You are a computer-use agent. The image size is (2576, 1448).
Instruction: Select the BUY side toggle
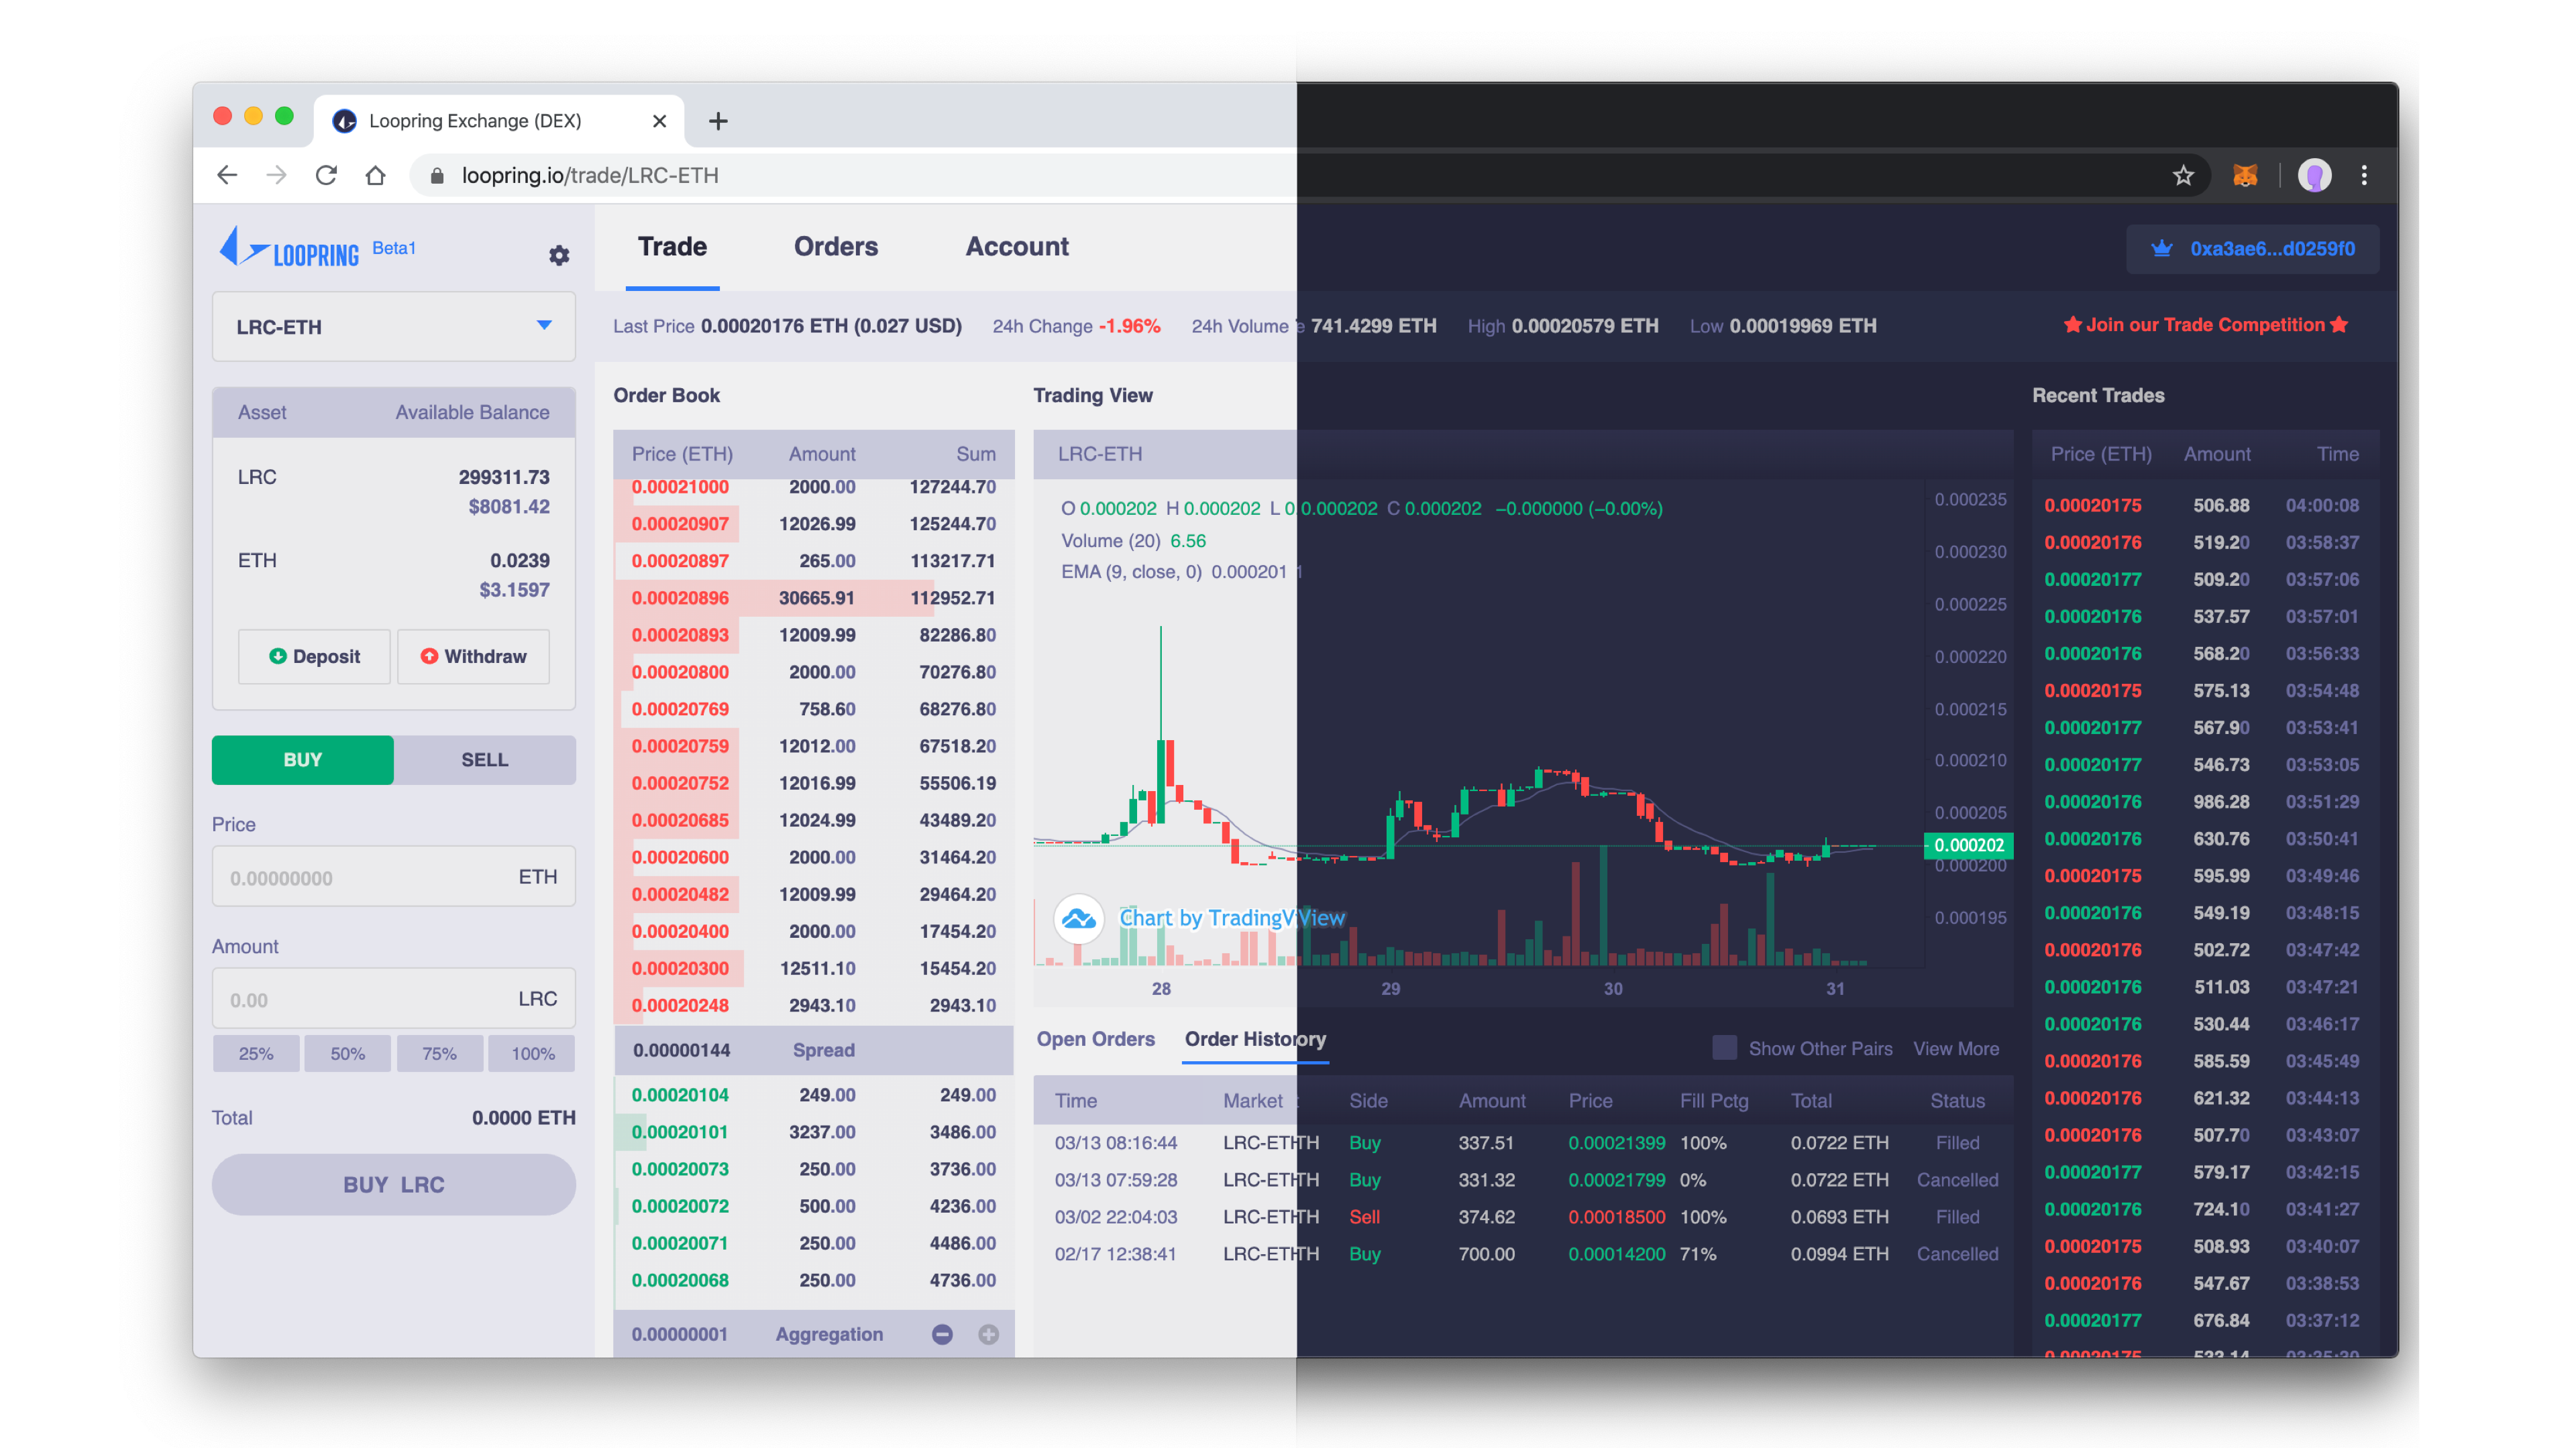302,760
